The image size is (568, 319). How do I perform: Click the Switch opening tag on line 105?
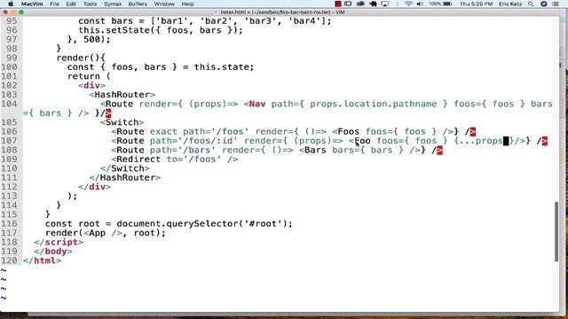point(122,122)
